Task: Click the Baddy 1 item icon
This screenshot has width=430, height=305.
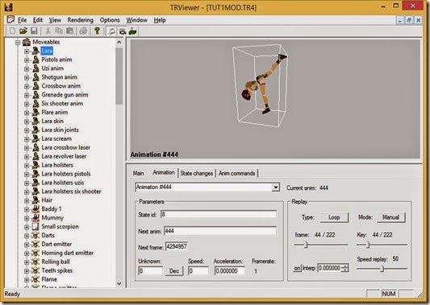Action: (35, 209)
